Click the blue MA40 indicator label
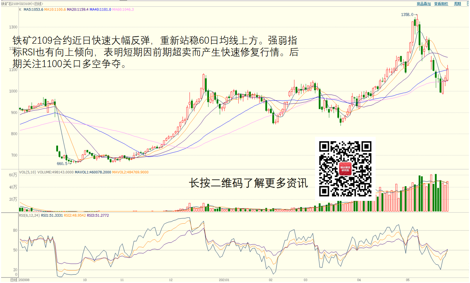Screen dimensions: 470x283 (100, 9)
